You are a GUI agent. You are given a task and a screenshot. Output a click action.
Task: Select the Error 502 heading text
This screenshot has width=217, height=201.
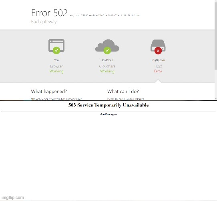pos(49,13)
